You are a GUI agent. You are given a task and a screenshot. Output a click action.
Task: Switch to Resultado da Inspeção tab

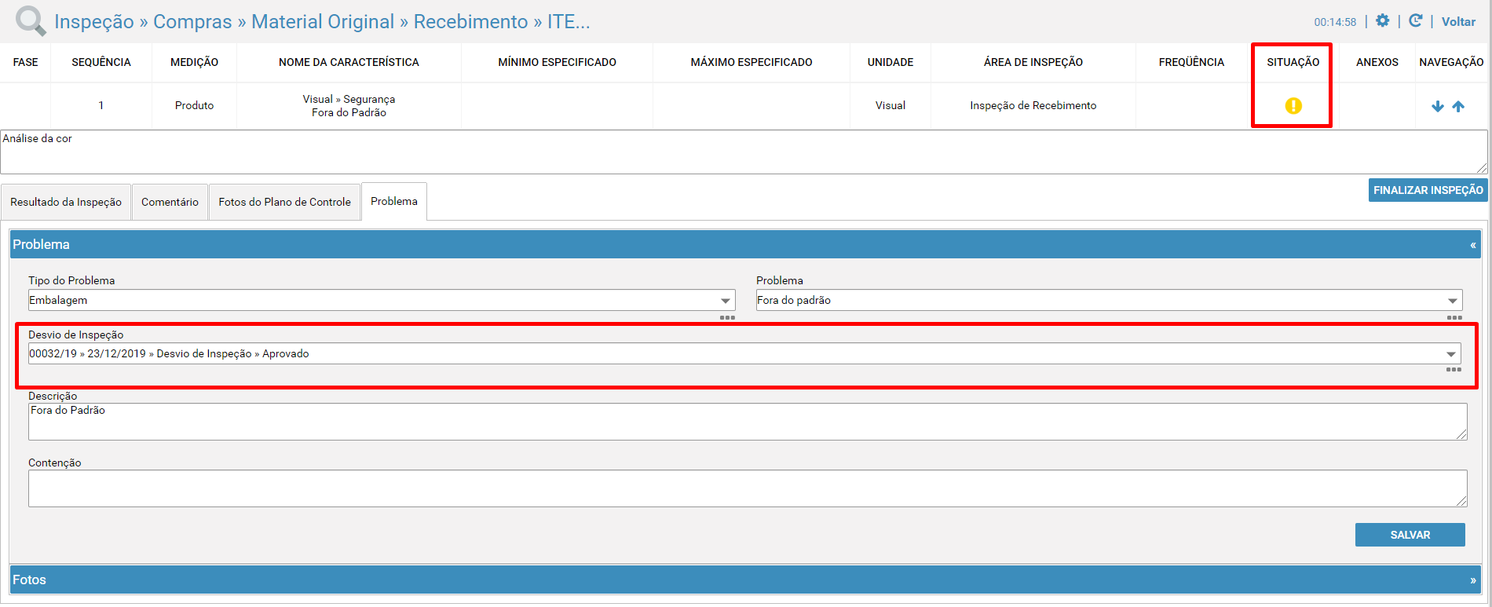click(x=66, y=202)
